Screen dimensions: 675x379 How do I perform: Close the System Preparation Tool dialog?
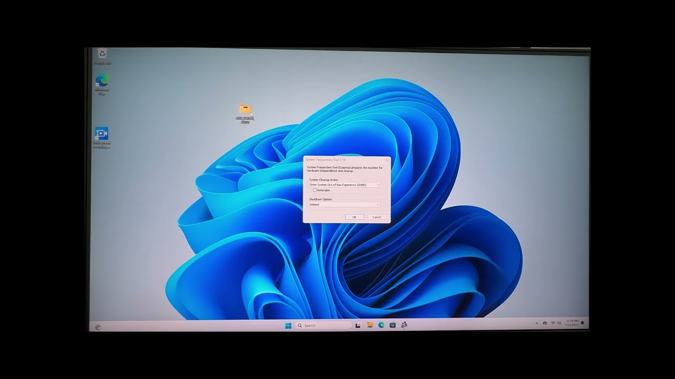tap(387, 159)
